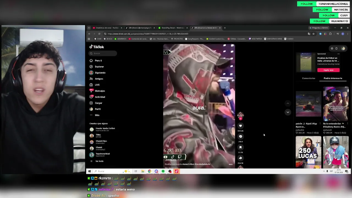This screenshot has height=198, width=352.
Task: Bookmark this page with the star icon
Action: click(313, 34)
